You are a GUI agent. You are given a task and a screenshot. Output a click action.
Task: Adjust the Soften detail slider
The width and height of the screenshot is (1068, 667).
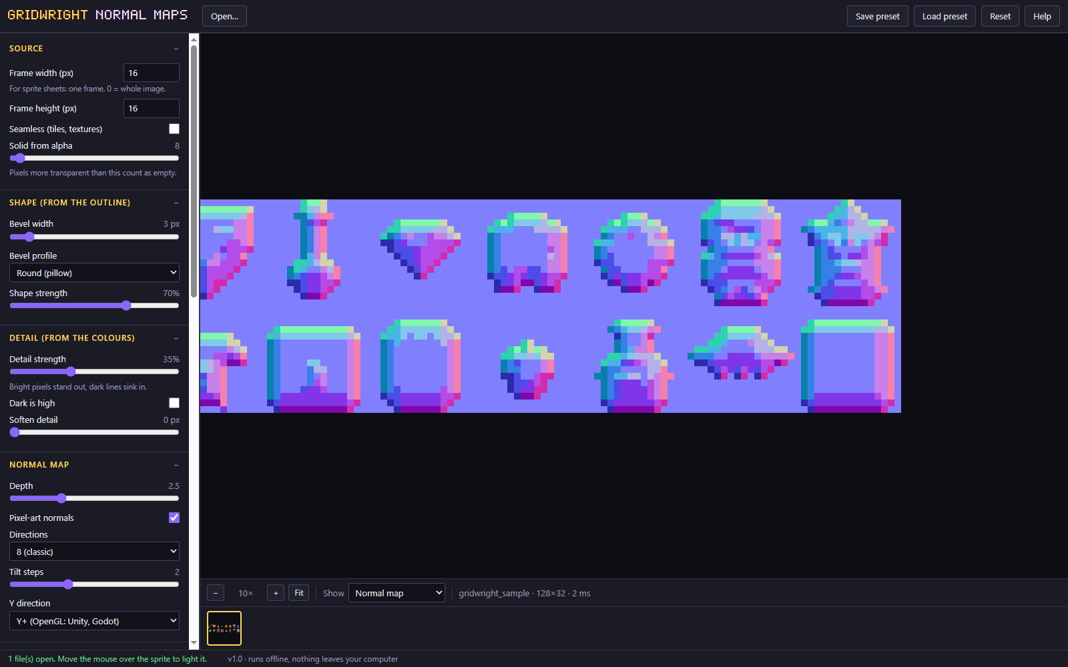pyautogui.click(x=94, y=432)
